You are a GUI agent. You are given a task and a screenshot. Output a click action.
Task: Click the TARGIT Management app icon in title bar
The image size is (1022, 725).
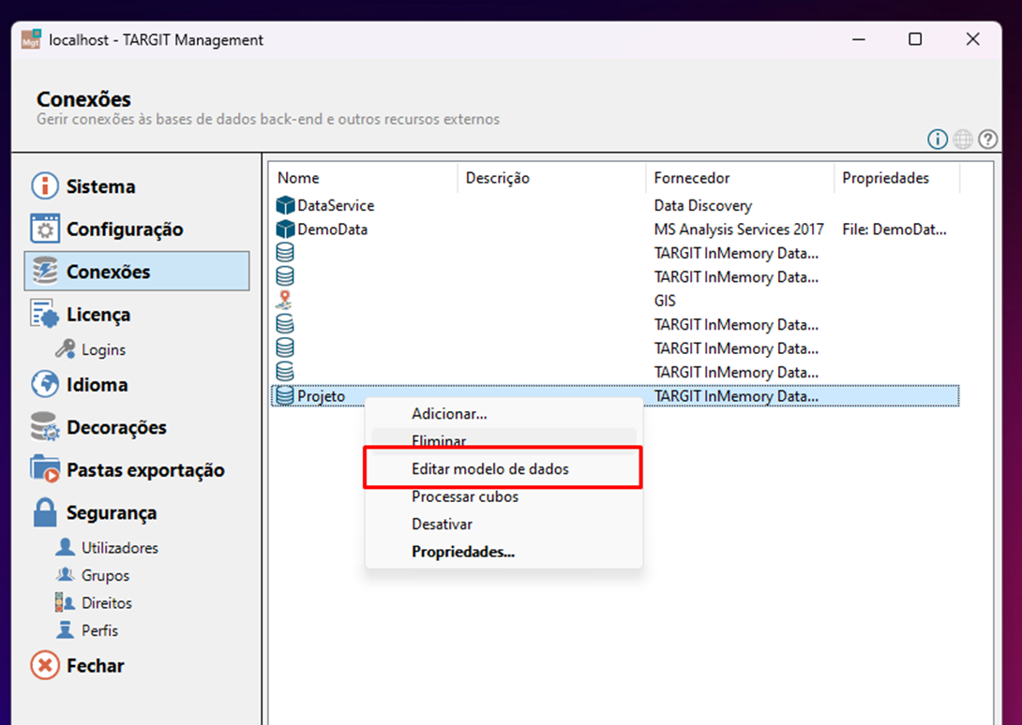[x=31, y=39]
